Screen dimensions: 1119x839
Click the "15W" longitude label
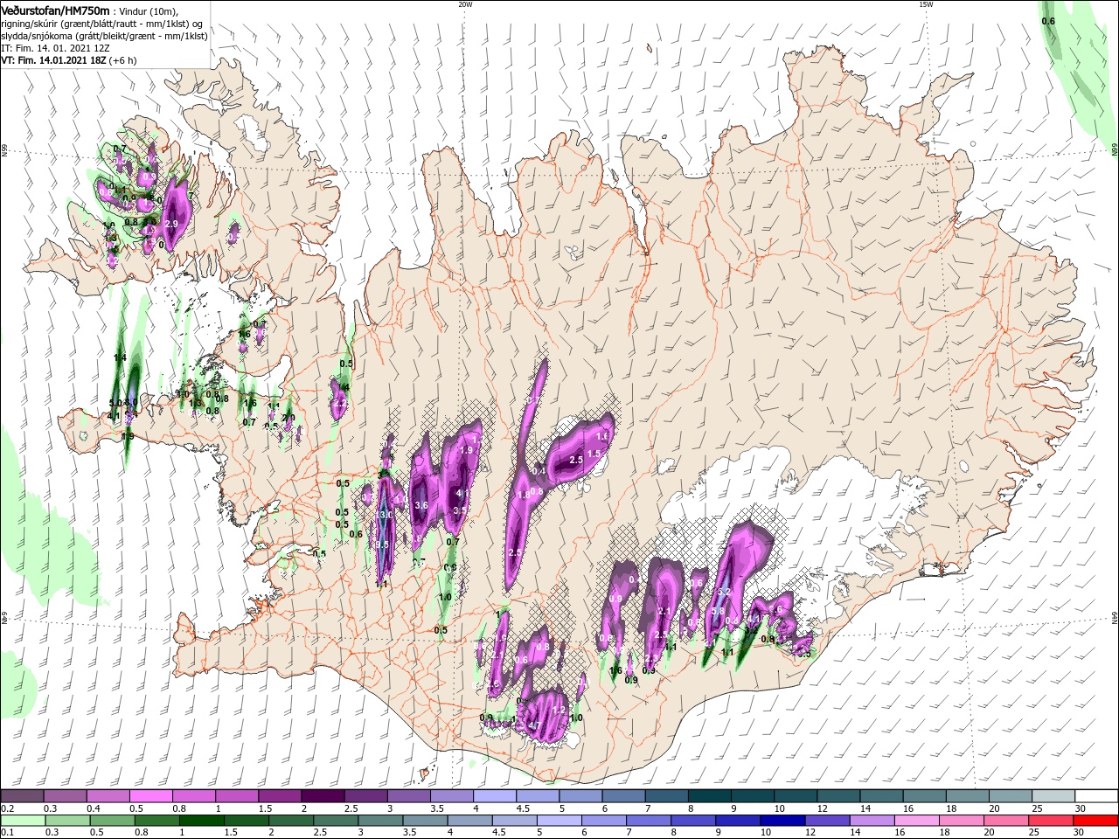[x=925, y=4]
